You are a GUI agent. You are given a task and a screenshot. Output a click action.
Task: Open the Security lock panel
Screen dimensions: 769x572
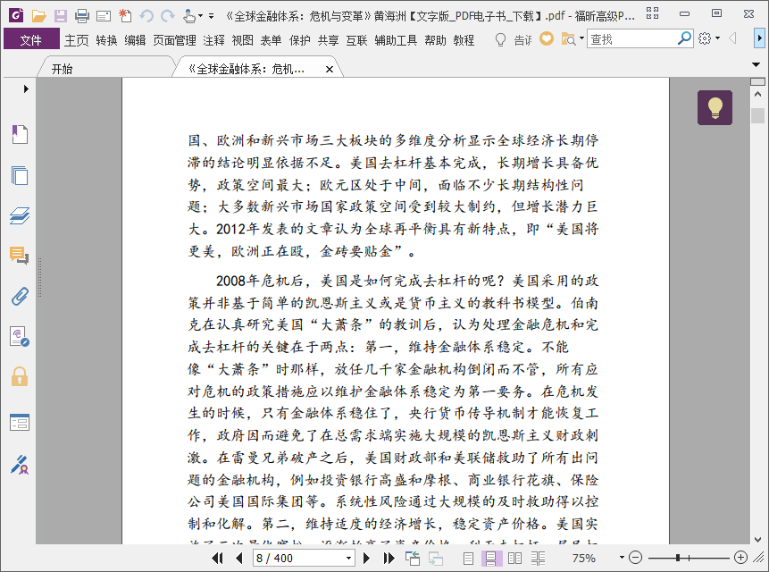[20, 377]
